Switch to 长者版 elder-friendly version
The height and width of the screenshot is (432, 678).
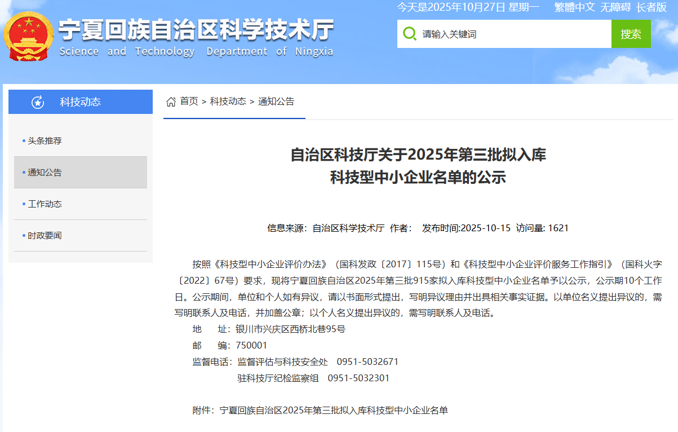tap(652, 7)
